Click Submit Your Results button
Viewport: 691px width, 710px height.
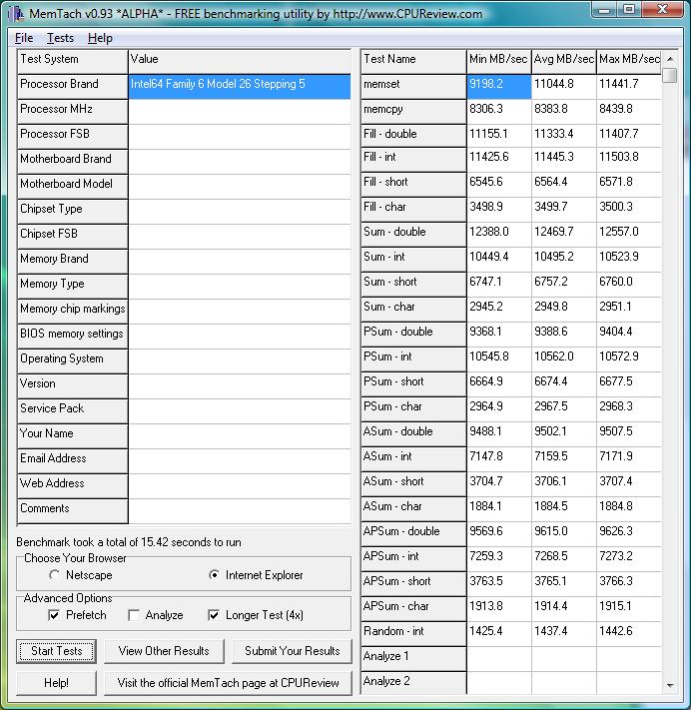click(292, 651)
